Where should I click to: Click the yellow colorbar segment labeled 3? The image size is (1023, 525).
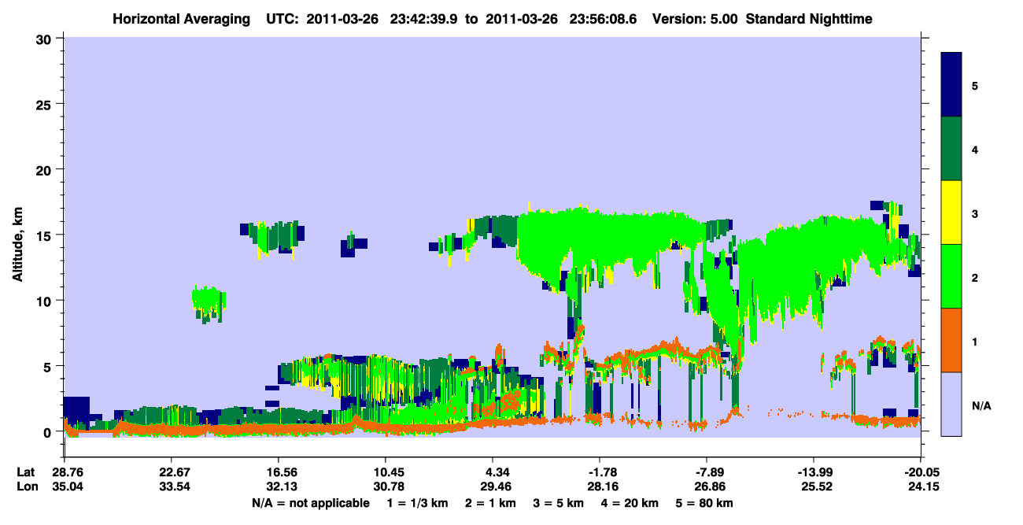coord(951,212)
